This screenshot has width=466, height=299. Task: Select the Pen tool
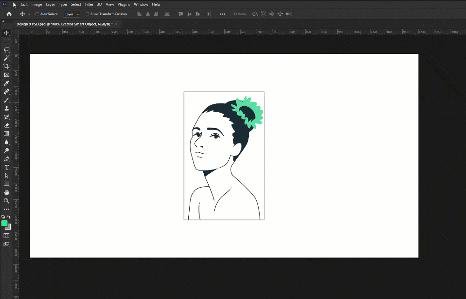point(7,159)
